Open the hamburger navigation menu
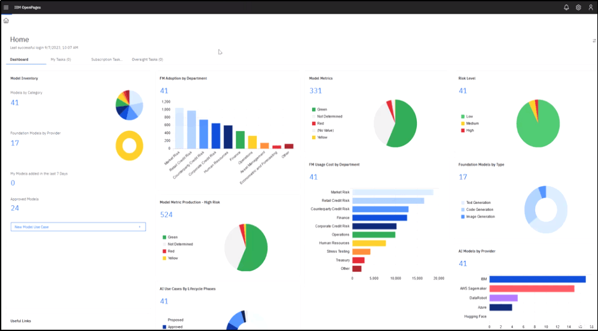 (6, 7)
